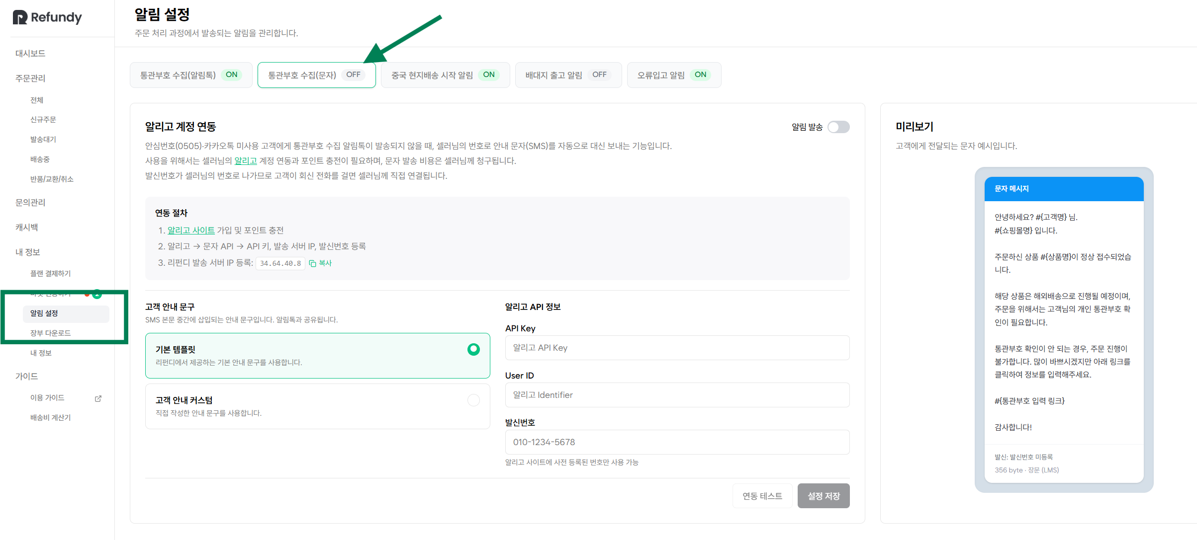Open 대시보드 from the sidebar
This screenshot has width=1197, height=540.
(x=30, y=53)
